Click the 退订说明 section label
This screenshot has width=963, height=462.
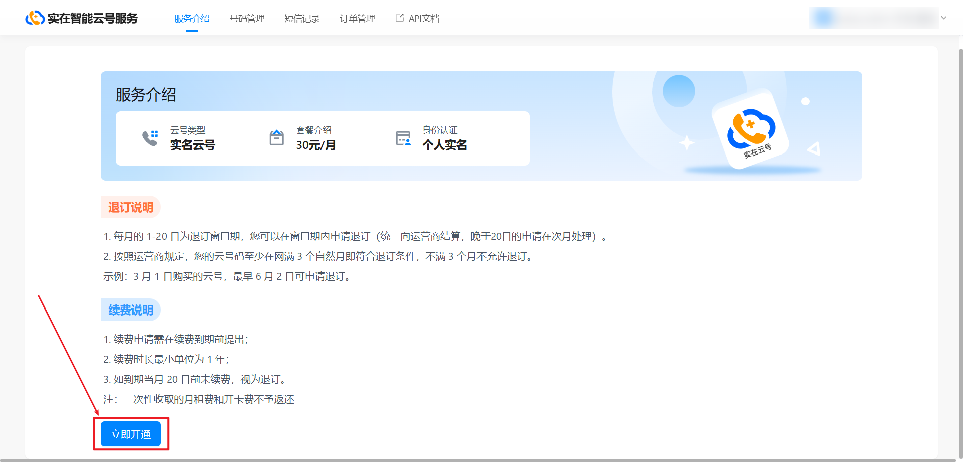[x=131, y=207]
